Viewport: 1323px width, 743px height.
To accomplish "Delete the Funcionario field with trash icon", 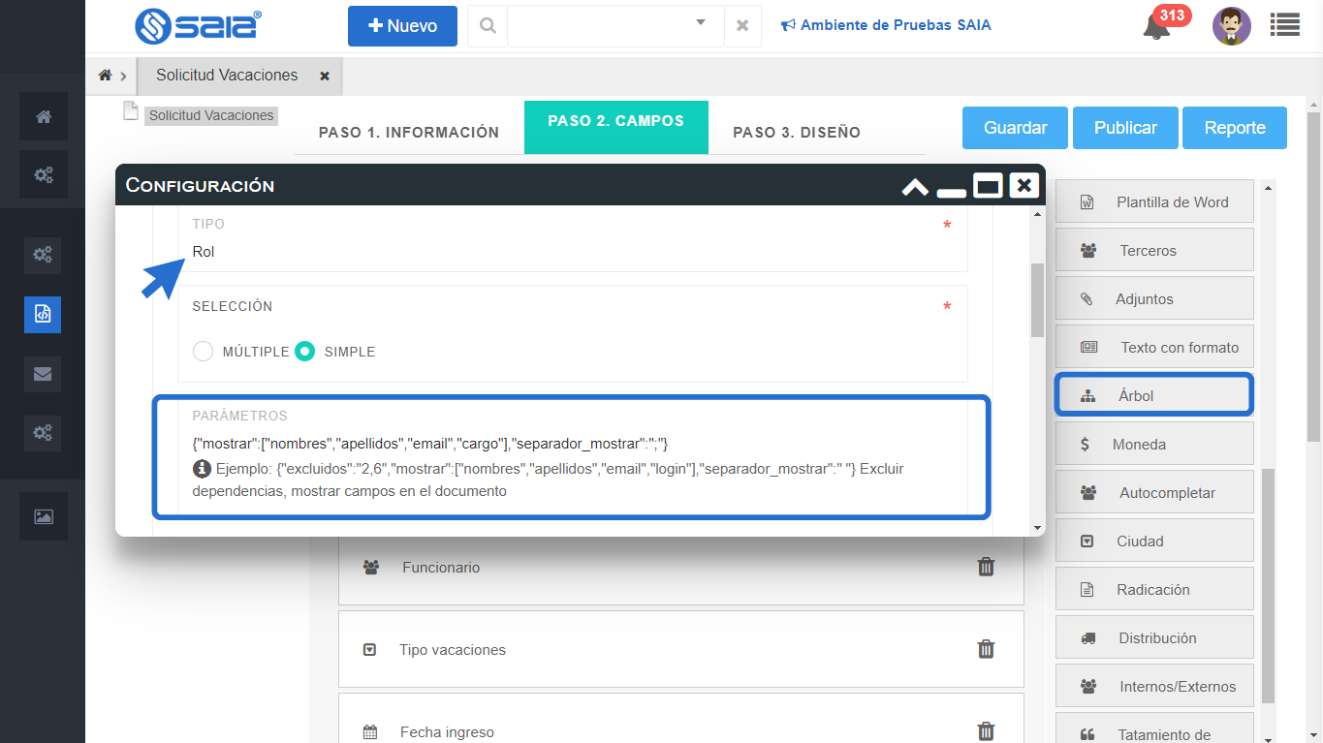I will coord(986,568).
